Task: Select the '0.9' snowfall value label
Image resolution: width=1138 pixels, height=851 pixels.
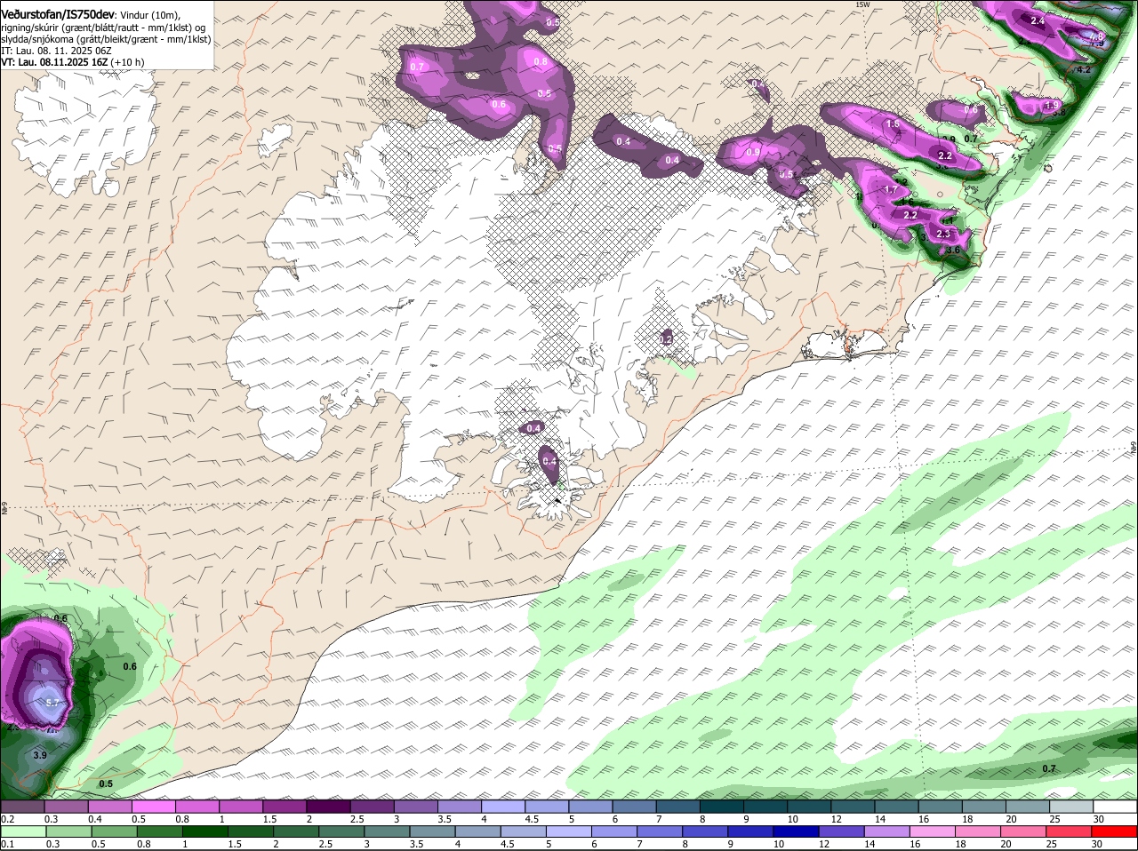Action: 753,152
